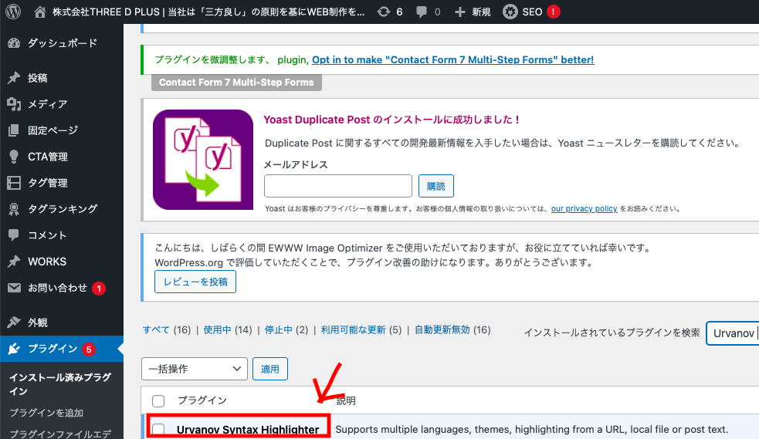Click the Contact Form 7 Multi-Step Forms label
Image resolution: width=759 pixels, height=439 pixels.
[236, 83]
